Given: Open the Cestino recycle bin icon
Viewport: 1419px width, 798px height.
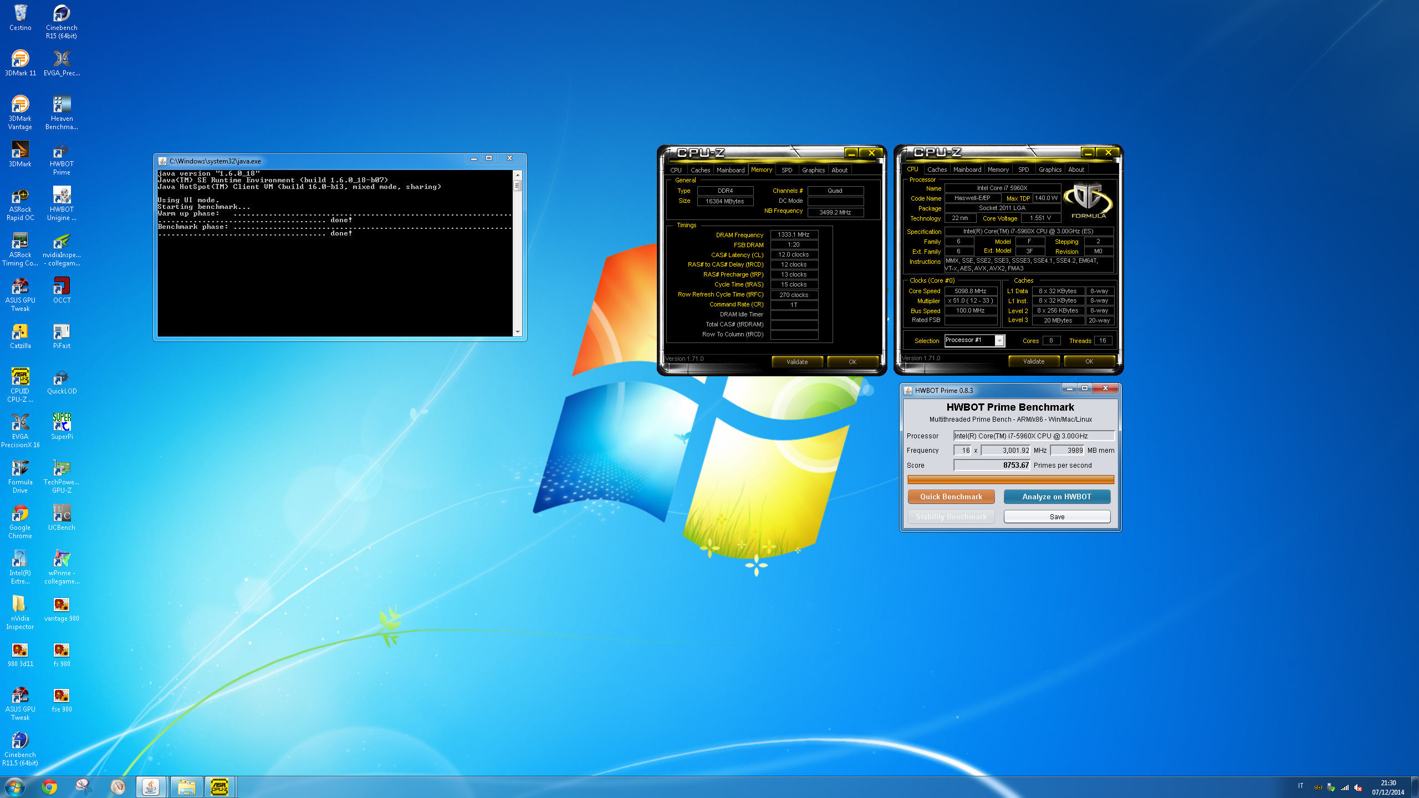Looking at the screenshot, I should pyautogui.click(x=20, y=17).
